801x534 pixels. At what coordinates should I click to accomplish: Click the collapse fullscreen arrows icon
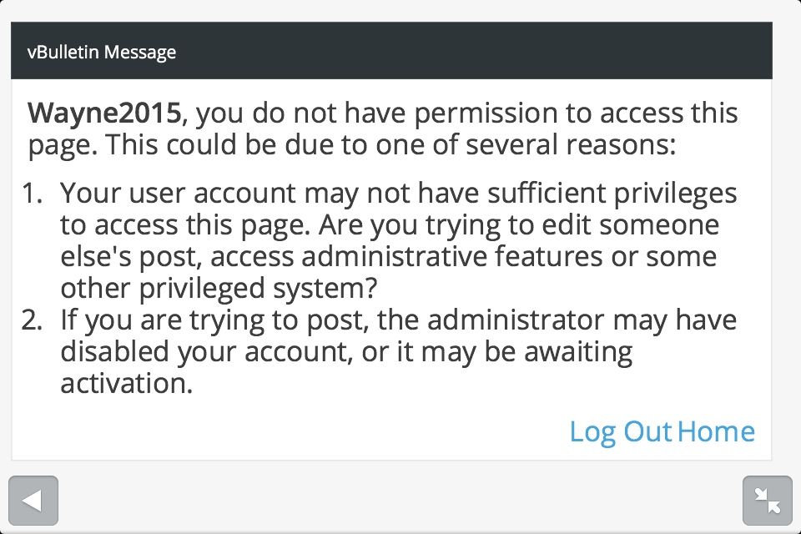point(767,501)
